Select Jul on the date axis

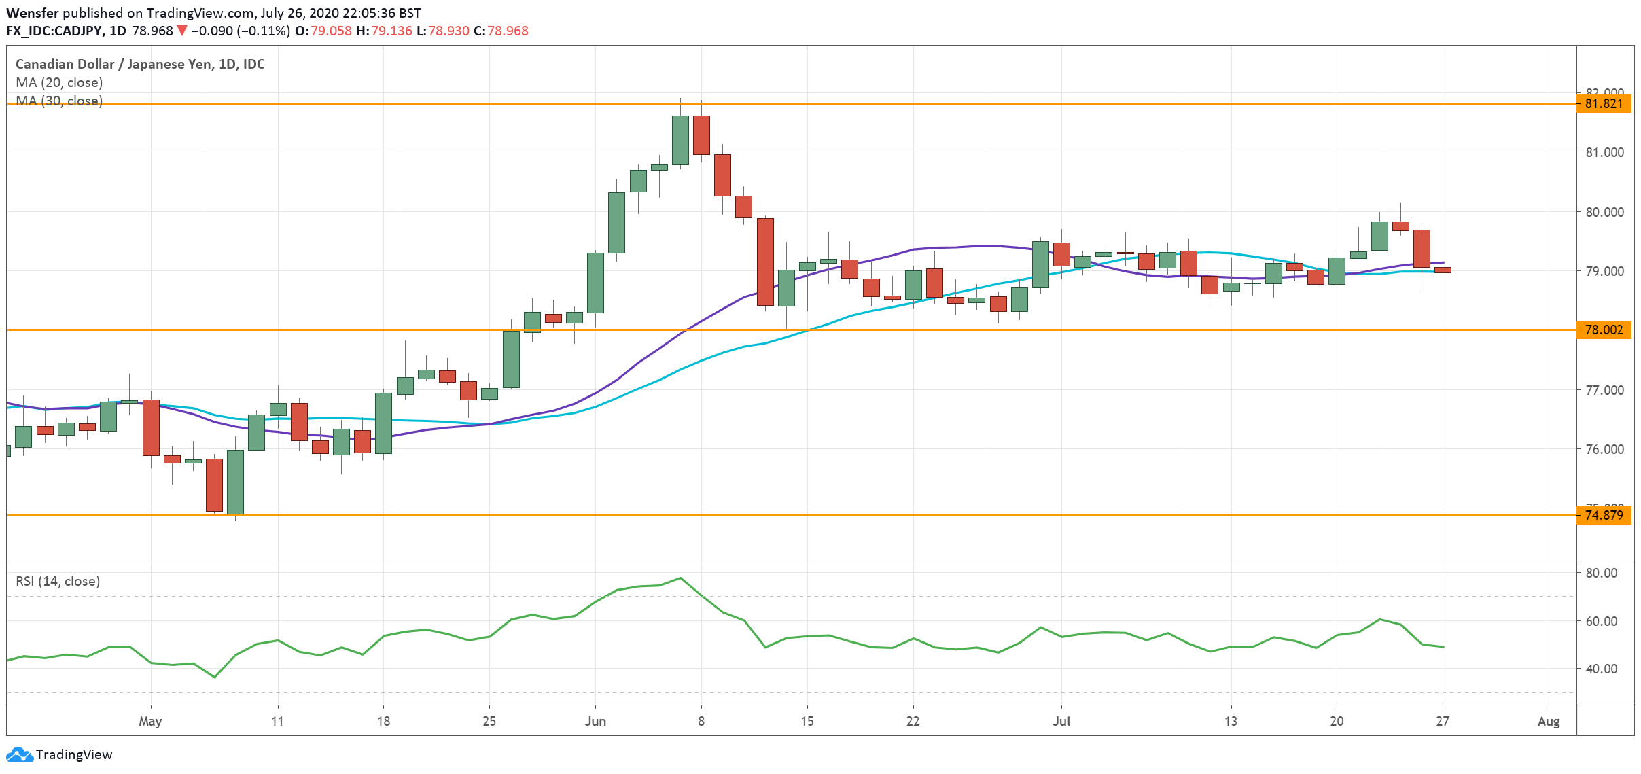point(1061,722)
